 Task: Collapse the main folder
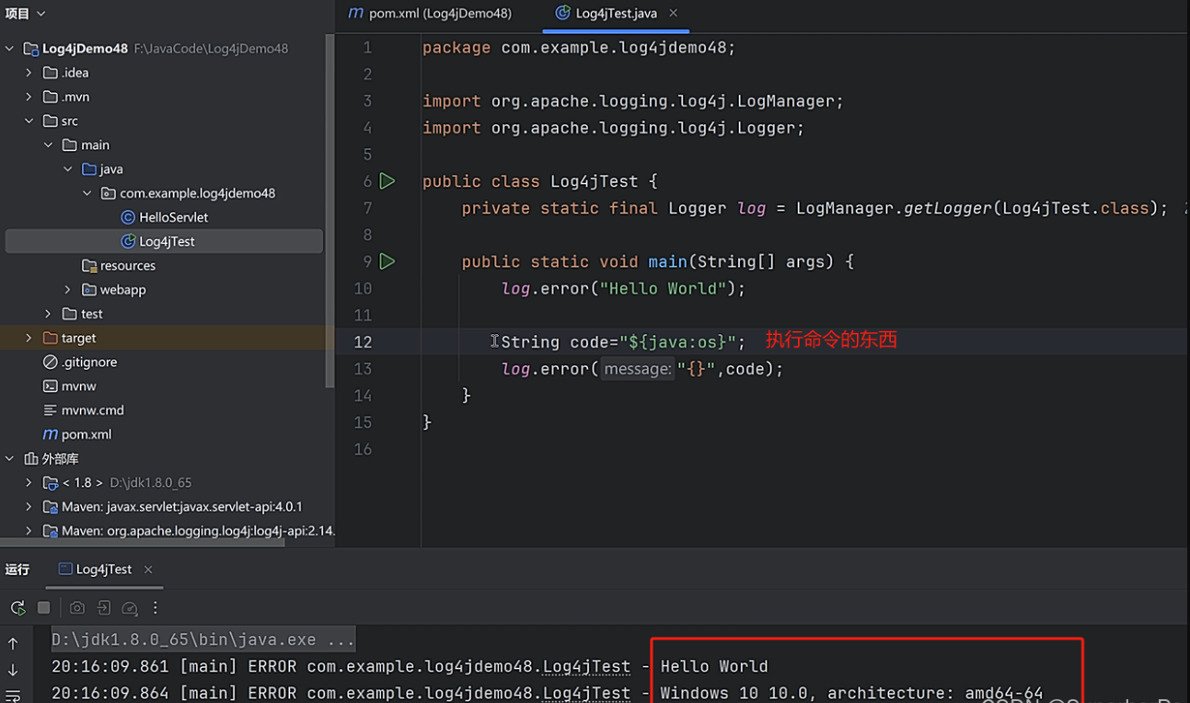click(48, 144)
